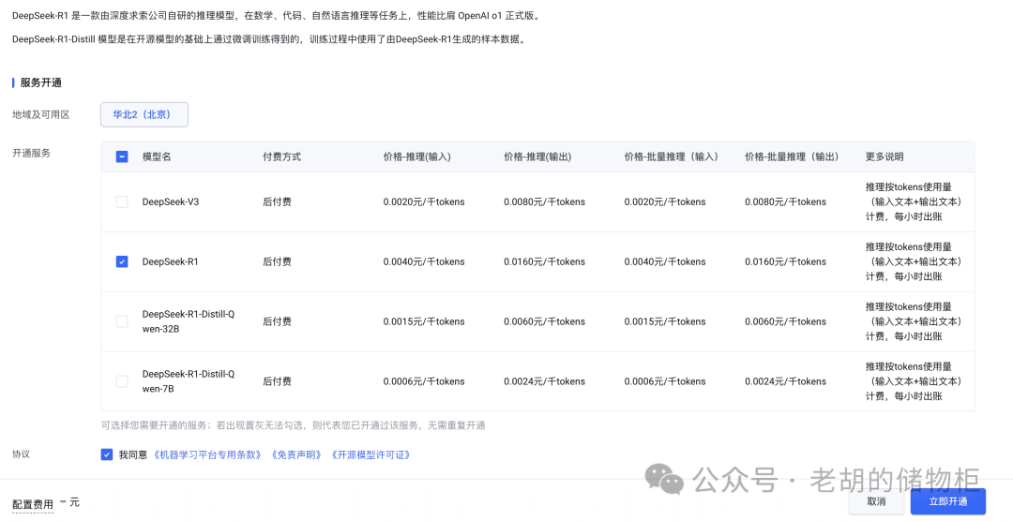
Task: Toggle the select-all checkbox in table header
Action: click(x=121, y=156)
